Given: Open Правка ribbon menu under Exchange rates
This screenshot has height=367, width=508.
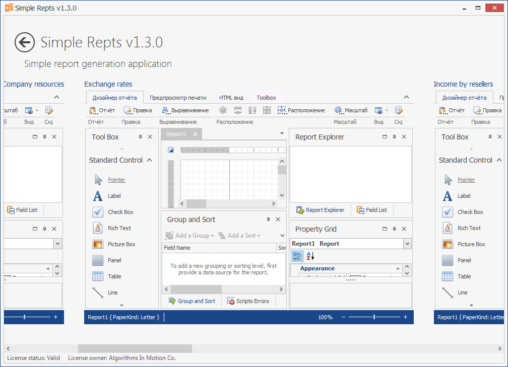Looking at the screenshot, I should 138,110.
